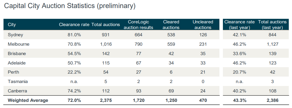Viewport: 292px width, 108px height.
Task: Select the Weighted Average 2,375 total cell
Action: point(106,100)
